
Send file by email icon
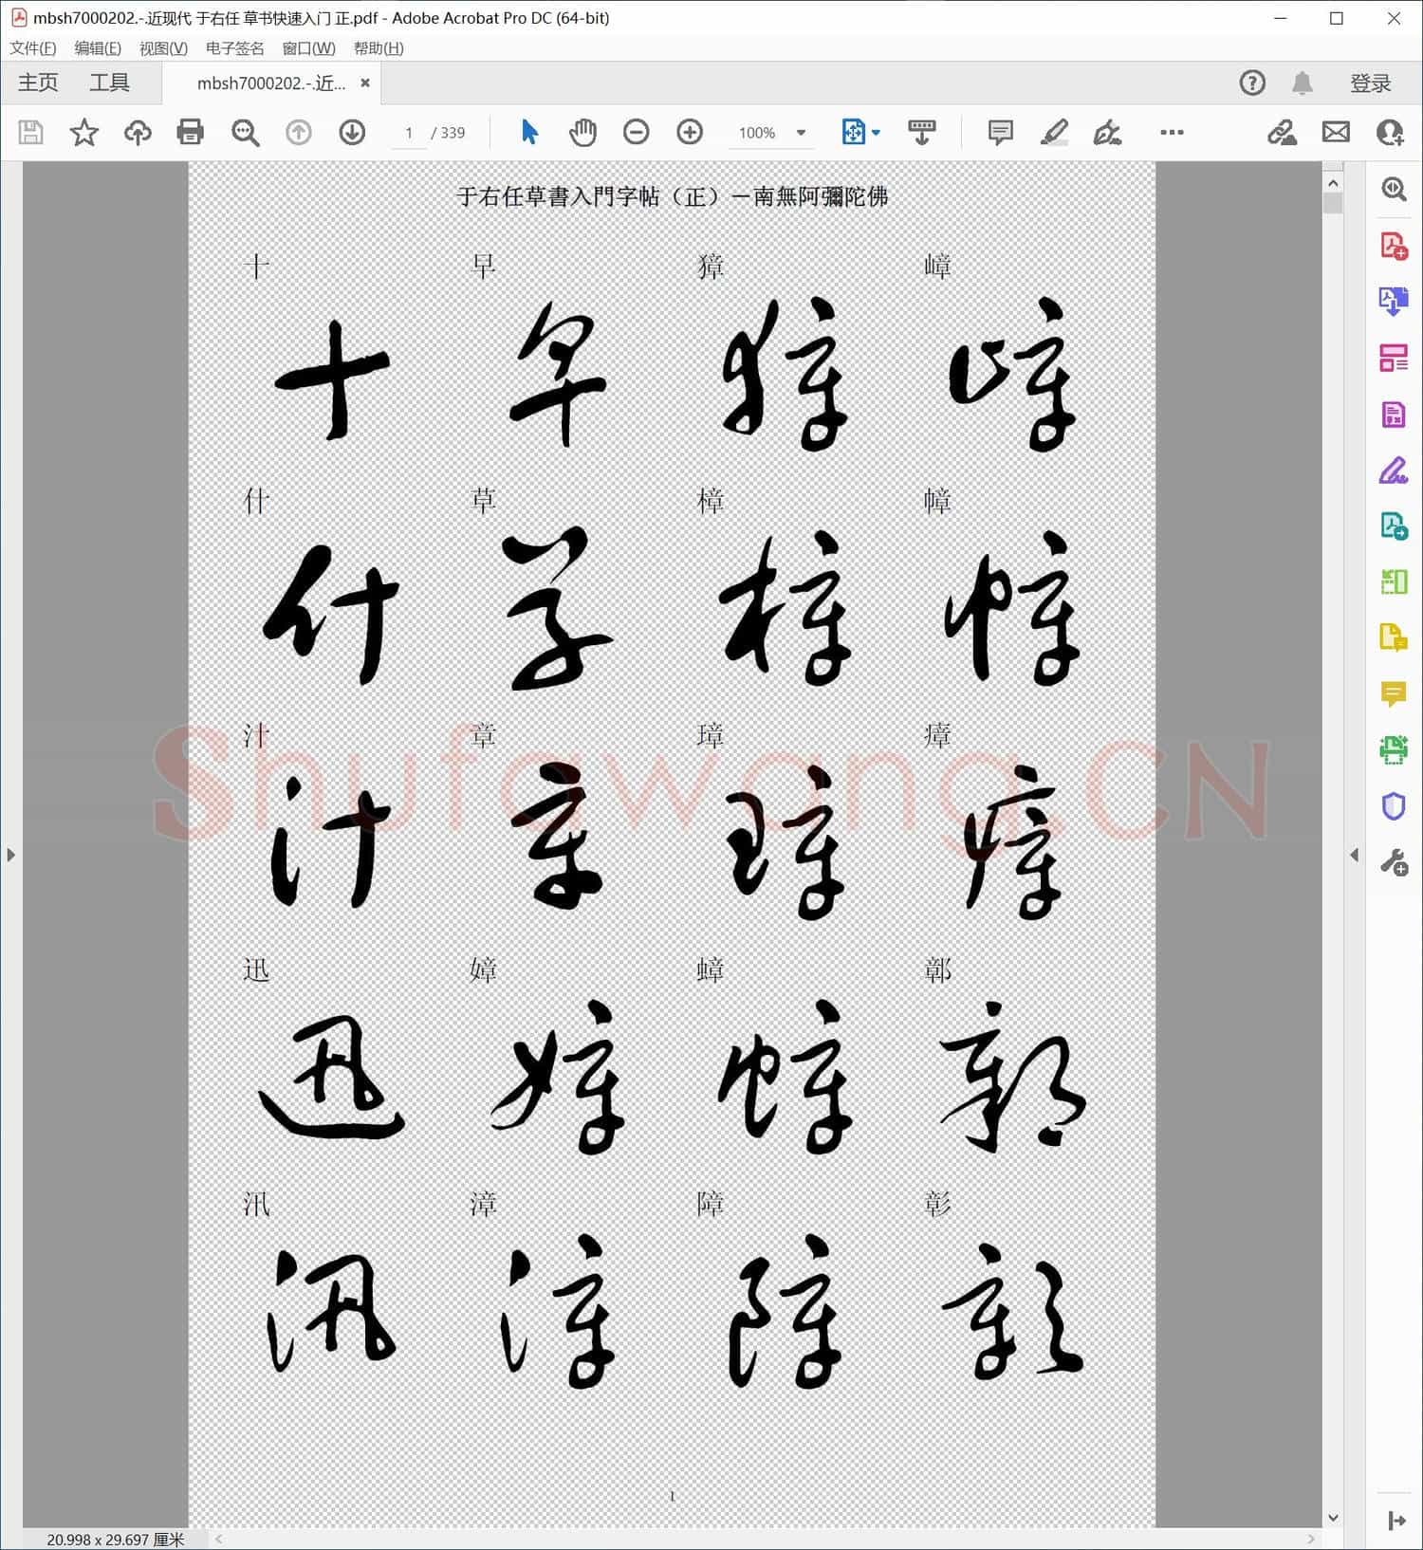(x=1336, y=132)
